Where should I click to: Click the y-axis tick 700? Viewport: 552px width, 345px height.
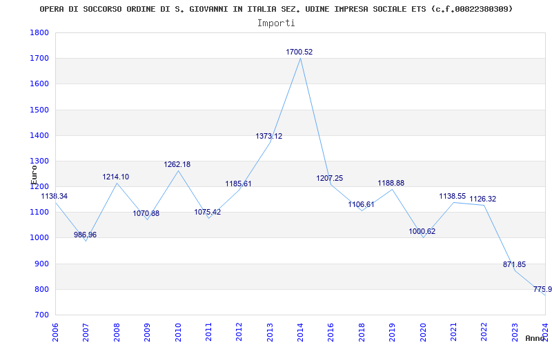click(x=41, y=315)
